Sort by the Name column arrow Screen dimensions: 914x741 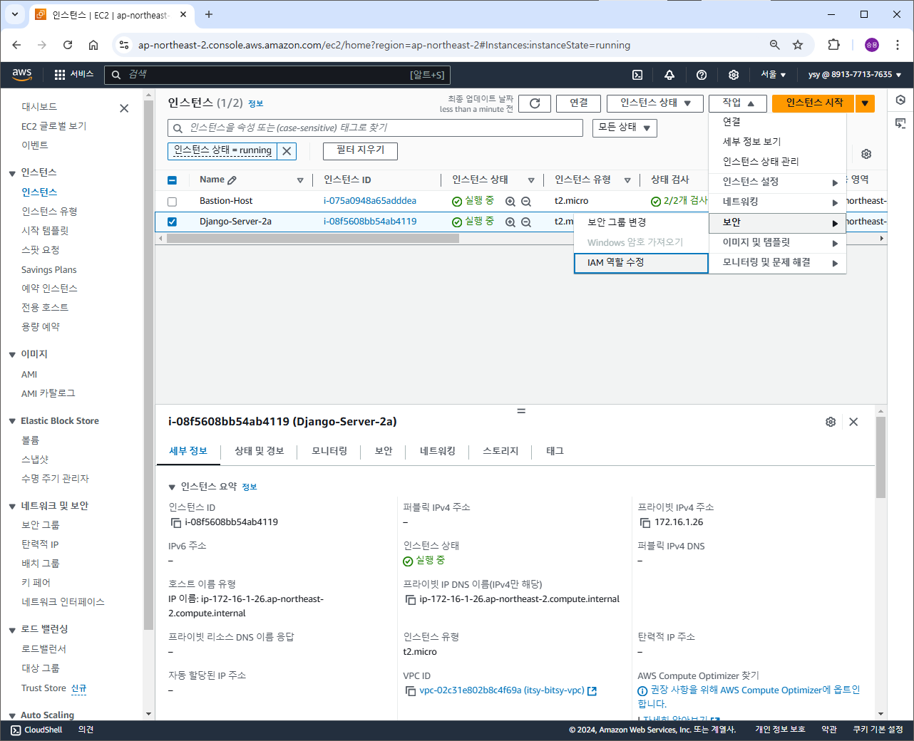[x=300, y=180]
